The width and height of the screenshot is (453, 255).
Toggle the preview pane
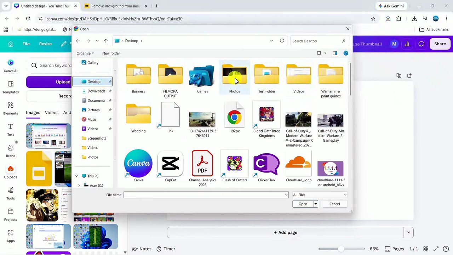point(335,53)
